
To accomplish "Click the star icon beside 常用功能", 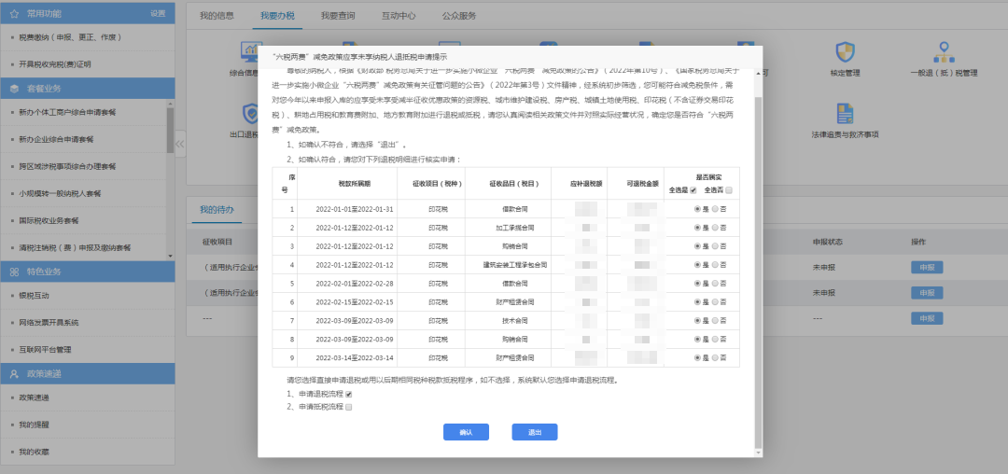I will point(15,14).
